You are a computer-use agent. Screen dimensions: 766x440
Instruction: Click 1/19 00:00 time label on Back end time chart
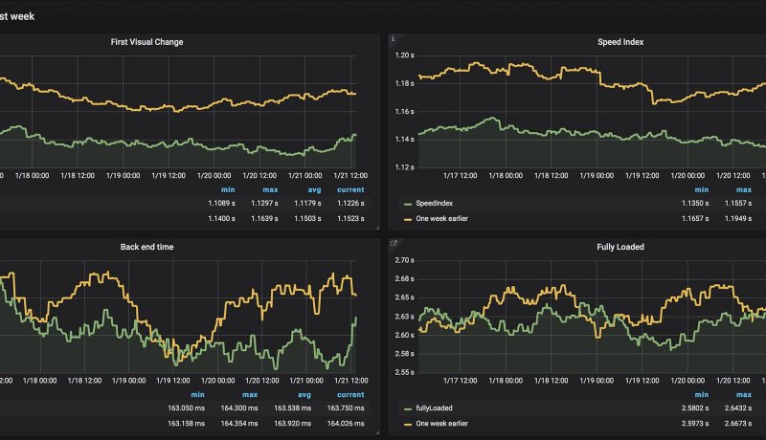[128, 381]
